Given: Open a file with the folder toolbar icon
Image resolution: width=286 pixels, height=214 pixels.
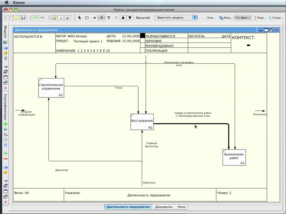Looking at the screenshot, I should pyautogui.click(x=17, y=18).
